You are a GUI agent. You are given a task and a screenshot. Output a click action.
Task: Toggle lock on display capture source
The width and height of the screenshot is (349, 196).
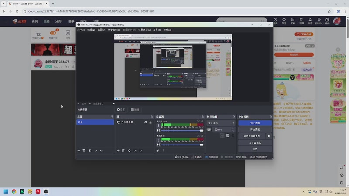(151, 122)
